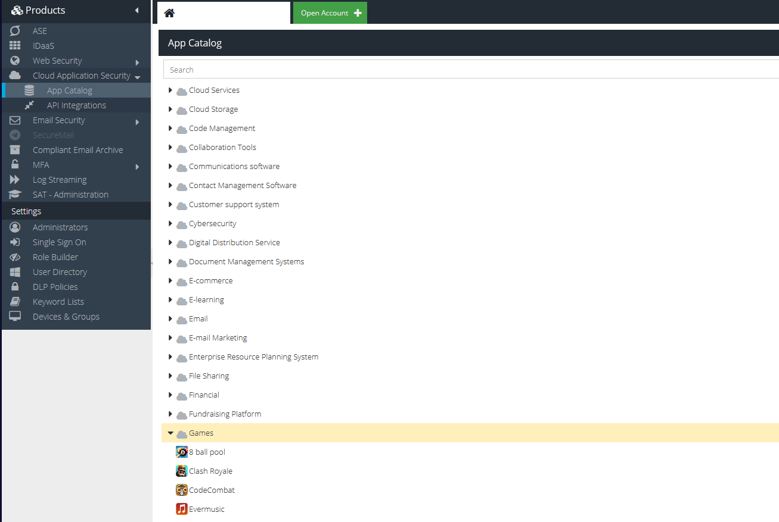Click the plus icon on Open Account
The width and height of the screenshot is (779, 522).
(x=358, y=13)
